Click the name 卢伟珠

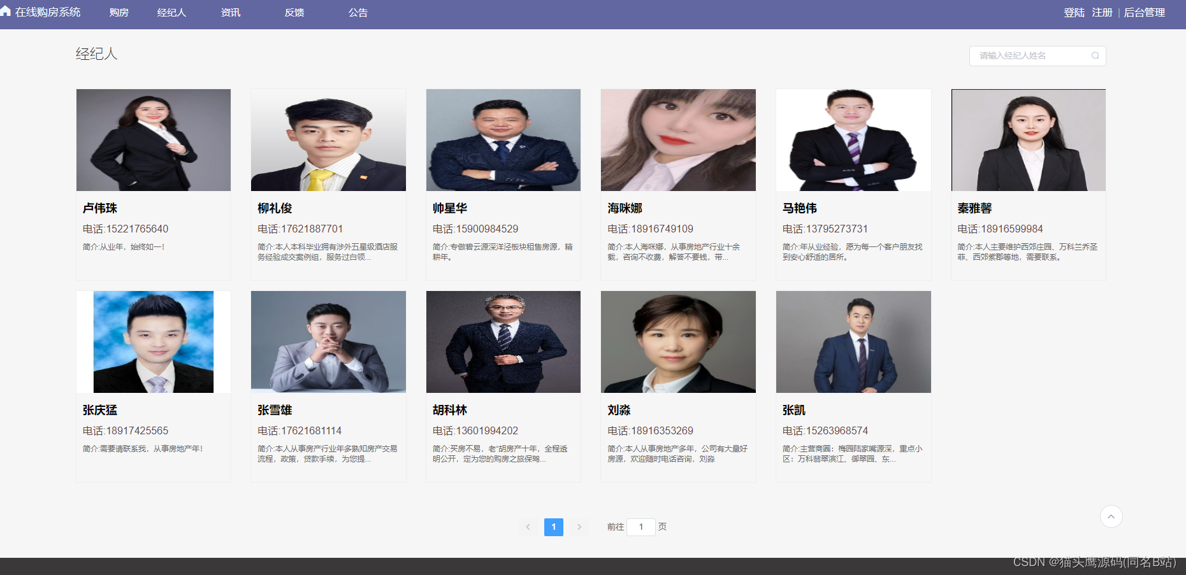tap(100, 208)
